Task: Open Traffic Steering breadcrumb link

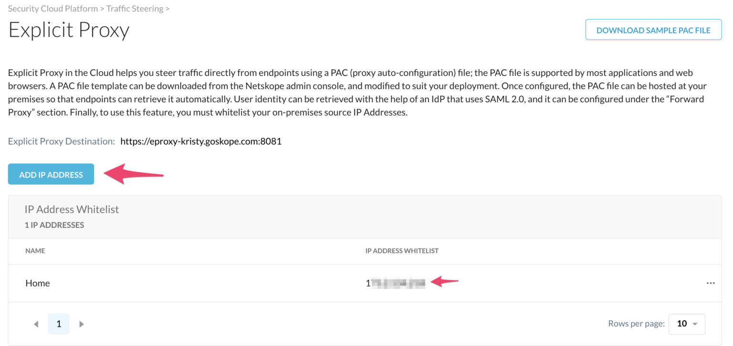Action: click(135, 8)
